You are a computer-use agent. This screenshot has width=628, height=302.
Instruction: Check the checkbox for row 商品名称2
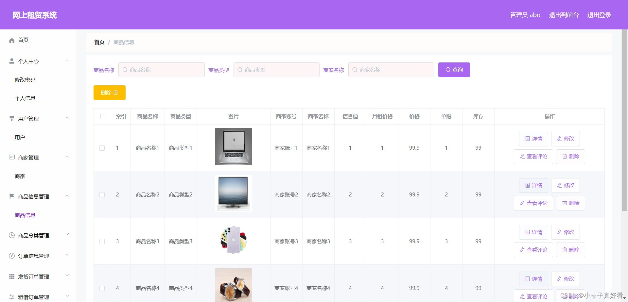click(x=102, y=195)
